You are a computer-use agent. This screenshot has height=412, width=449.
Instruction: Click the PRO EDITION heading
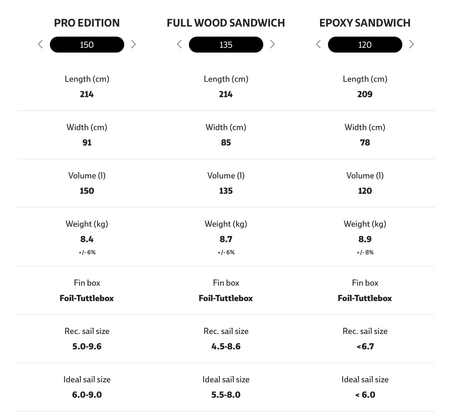(x=87, y=23)
